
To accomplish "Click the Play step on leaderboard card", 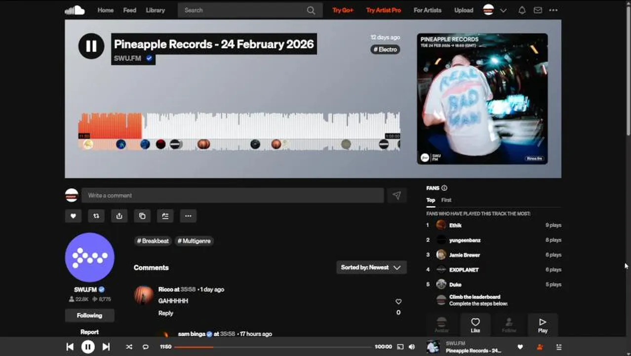I will [x=543, y=325].
